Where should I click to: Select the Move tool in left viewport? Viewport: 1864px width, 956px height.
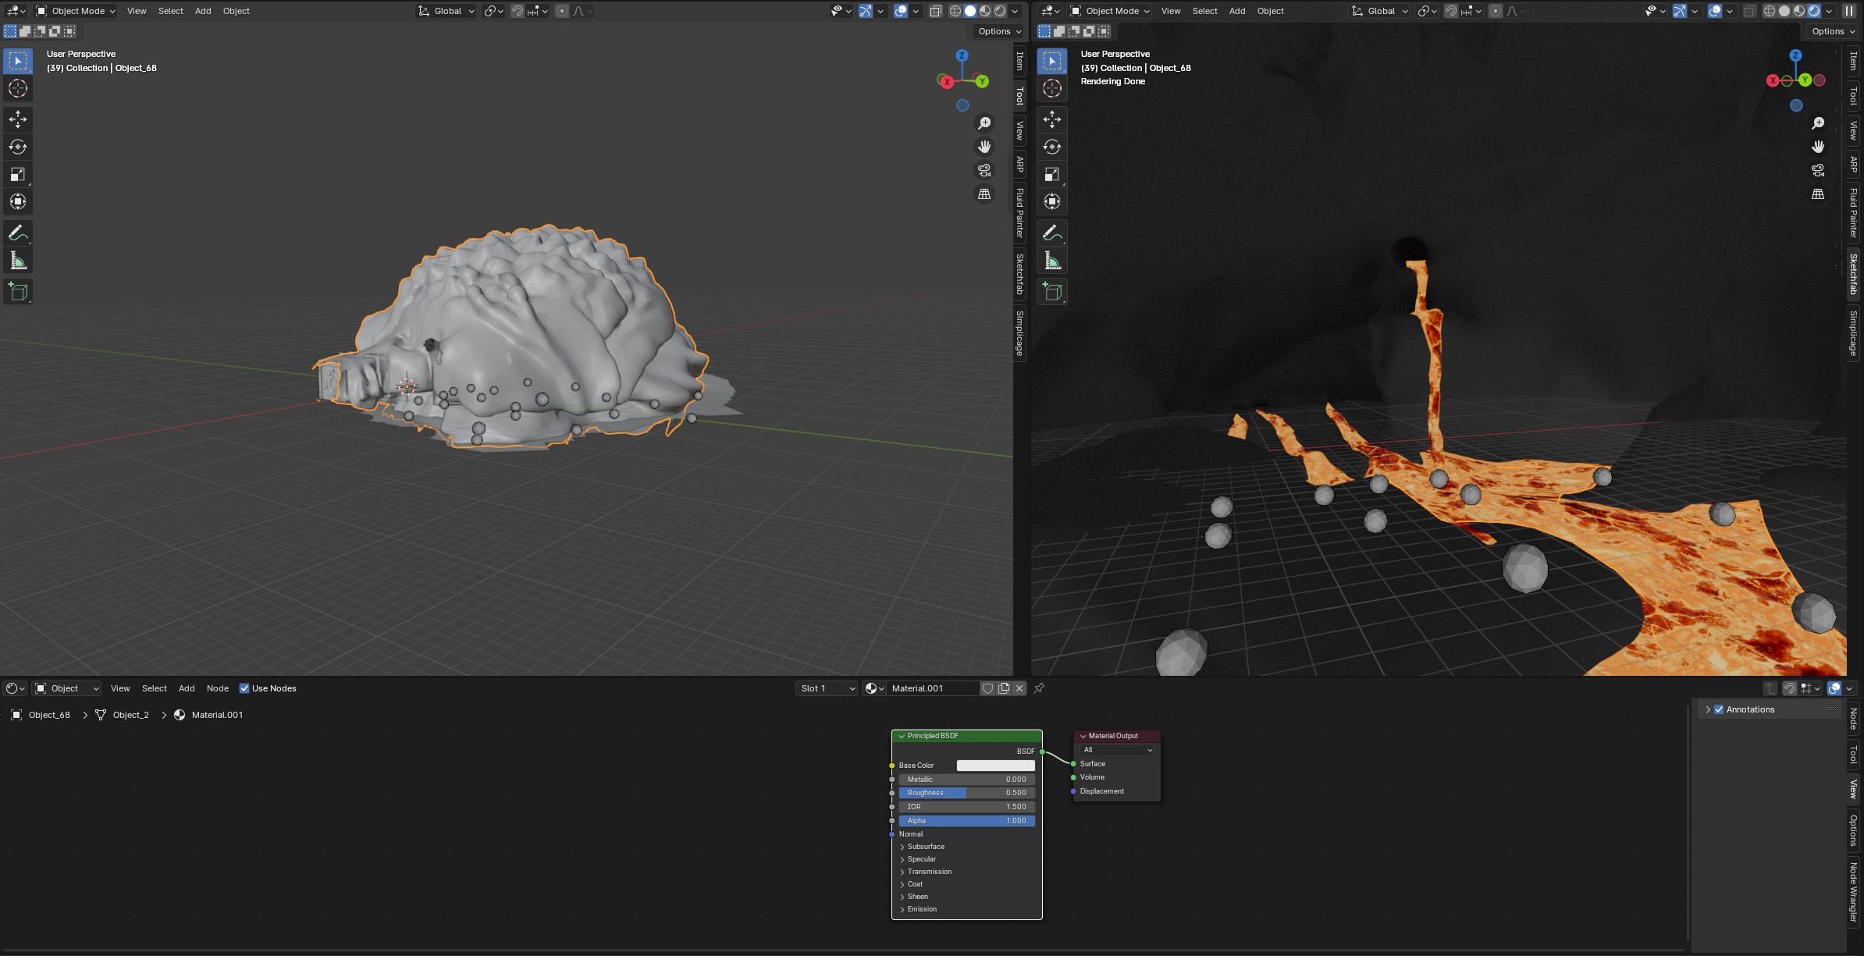(18, 119)
